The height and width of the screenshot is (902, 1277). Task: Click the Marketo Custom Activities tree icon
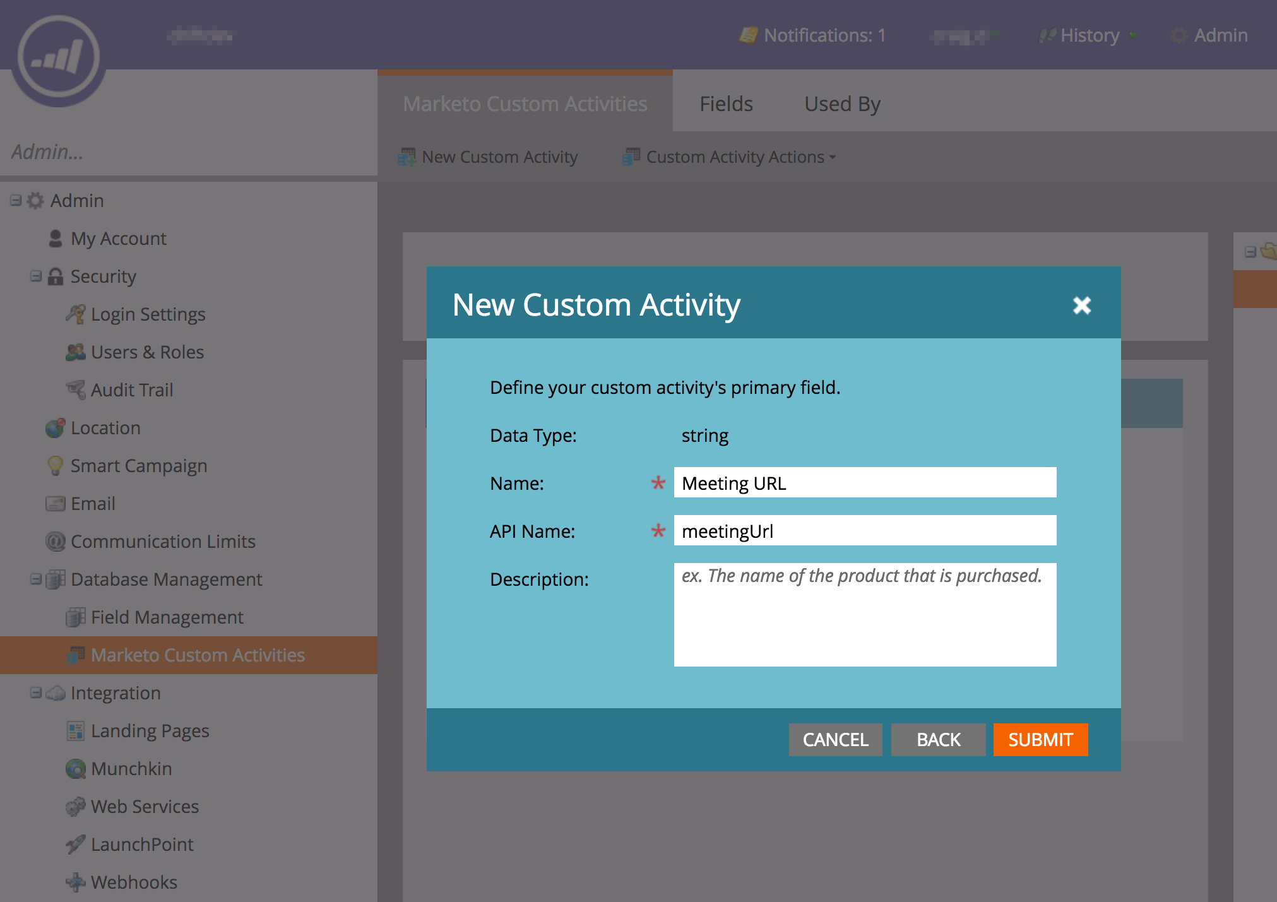tap(76, 655)
